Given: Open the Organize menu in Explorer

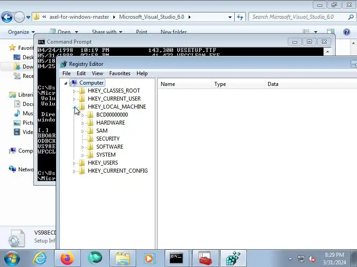Looking at the screenshot, I should 21,32.
